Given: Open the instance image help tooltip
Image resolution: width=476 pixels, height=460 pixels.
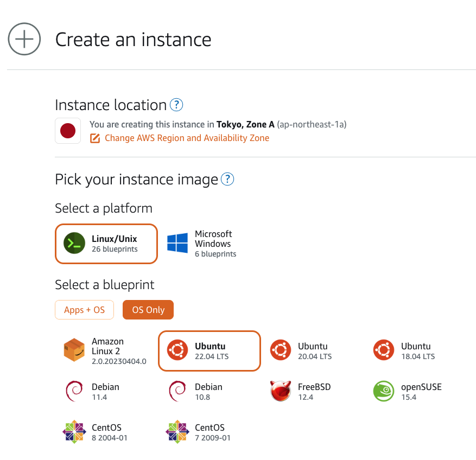Looking at the screenshot, I should 227,179.
